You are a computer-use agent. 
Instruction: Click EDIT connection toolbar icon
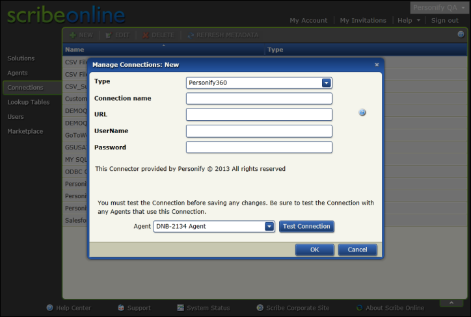pos(109,35)
